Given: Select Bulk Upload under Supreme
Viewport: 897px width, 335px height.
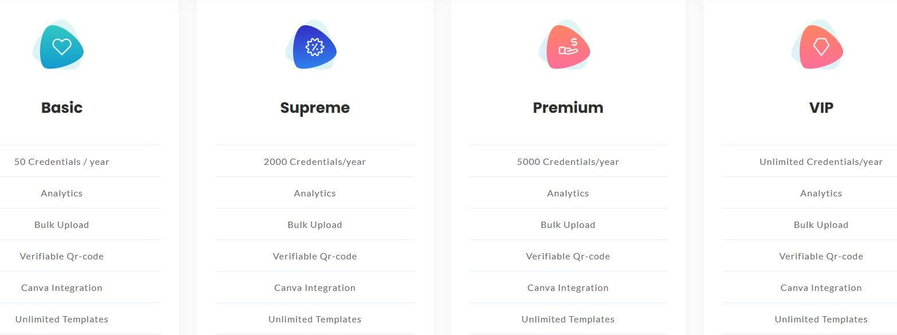Looking at the screenshot, I should (x=315, y=224).
